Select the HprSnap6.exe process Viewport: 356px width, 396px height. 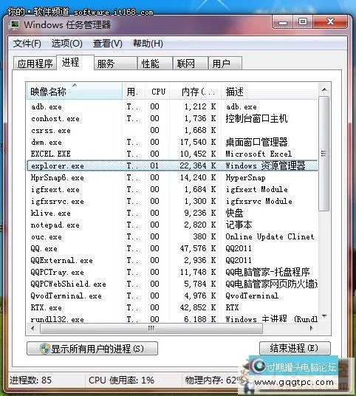[x=172, y=177]
